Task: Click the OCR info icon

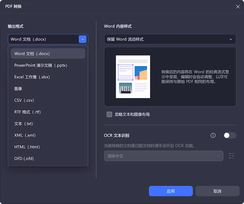Action: [213, 135]
